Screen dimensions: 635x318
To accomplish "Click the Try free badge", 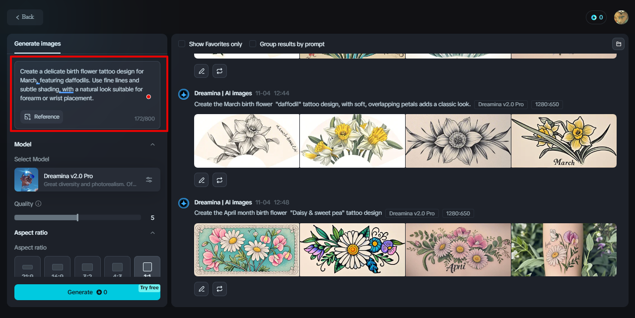I will point(149,288).
